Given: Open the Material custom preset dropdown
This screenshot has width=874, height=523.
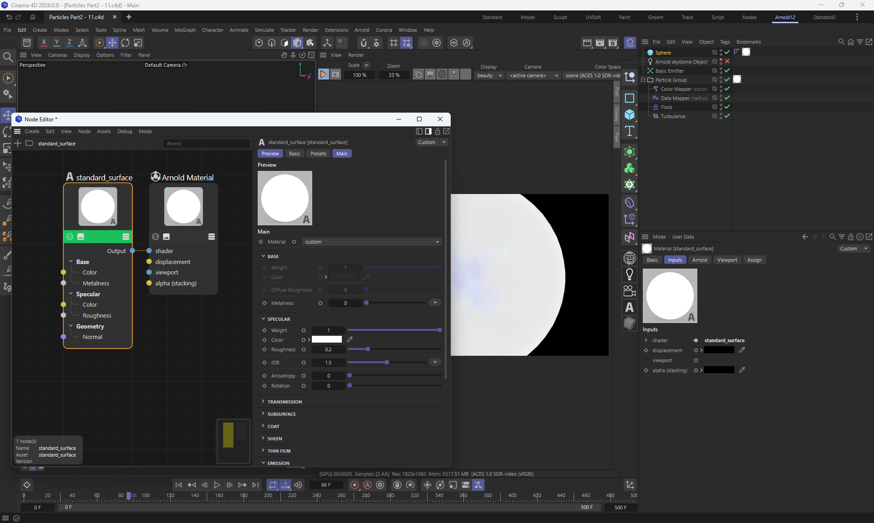Looking at the screenshot, I should tap(371, 242).
